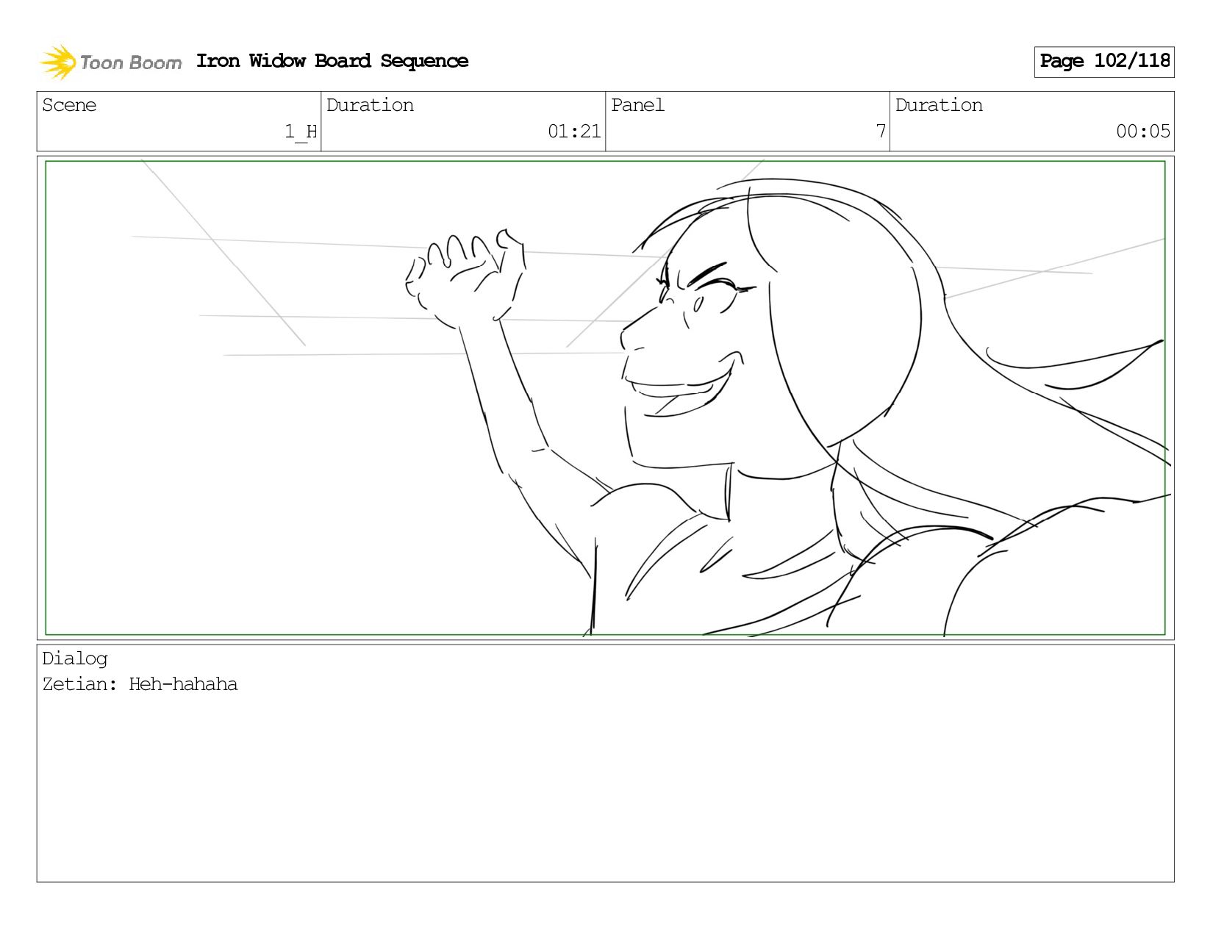This screenshot has height=937, width=1213.
Task: Click the storyboard panel drawing of Zetian
Action: 605,398
